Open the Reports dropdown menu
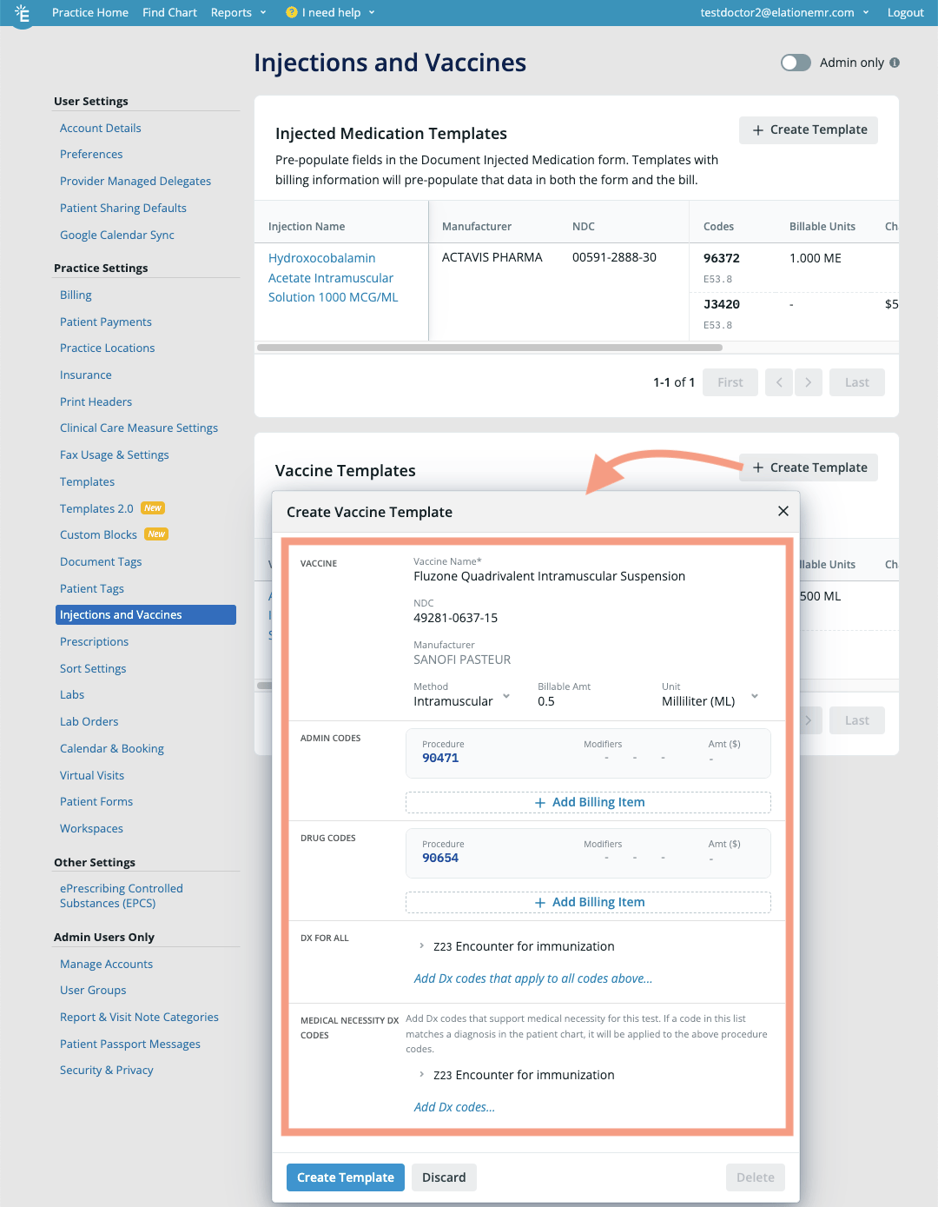This screenshot has width=938, height=1207. pos(239,12)
